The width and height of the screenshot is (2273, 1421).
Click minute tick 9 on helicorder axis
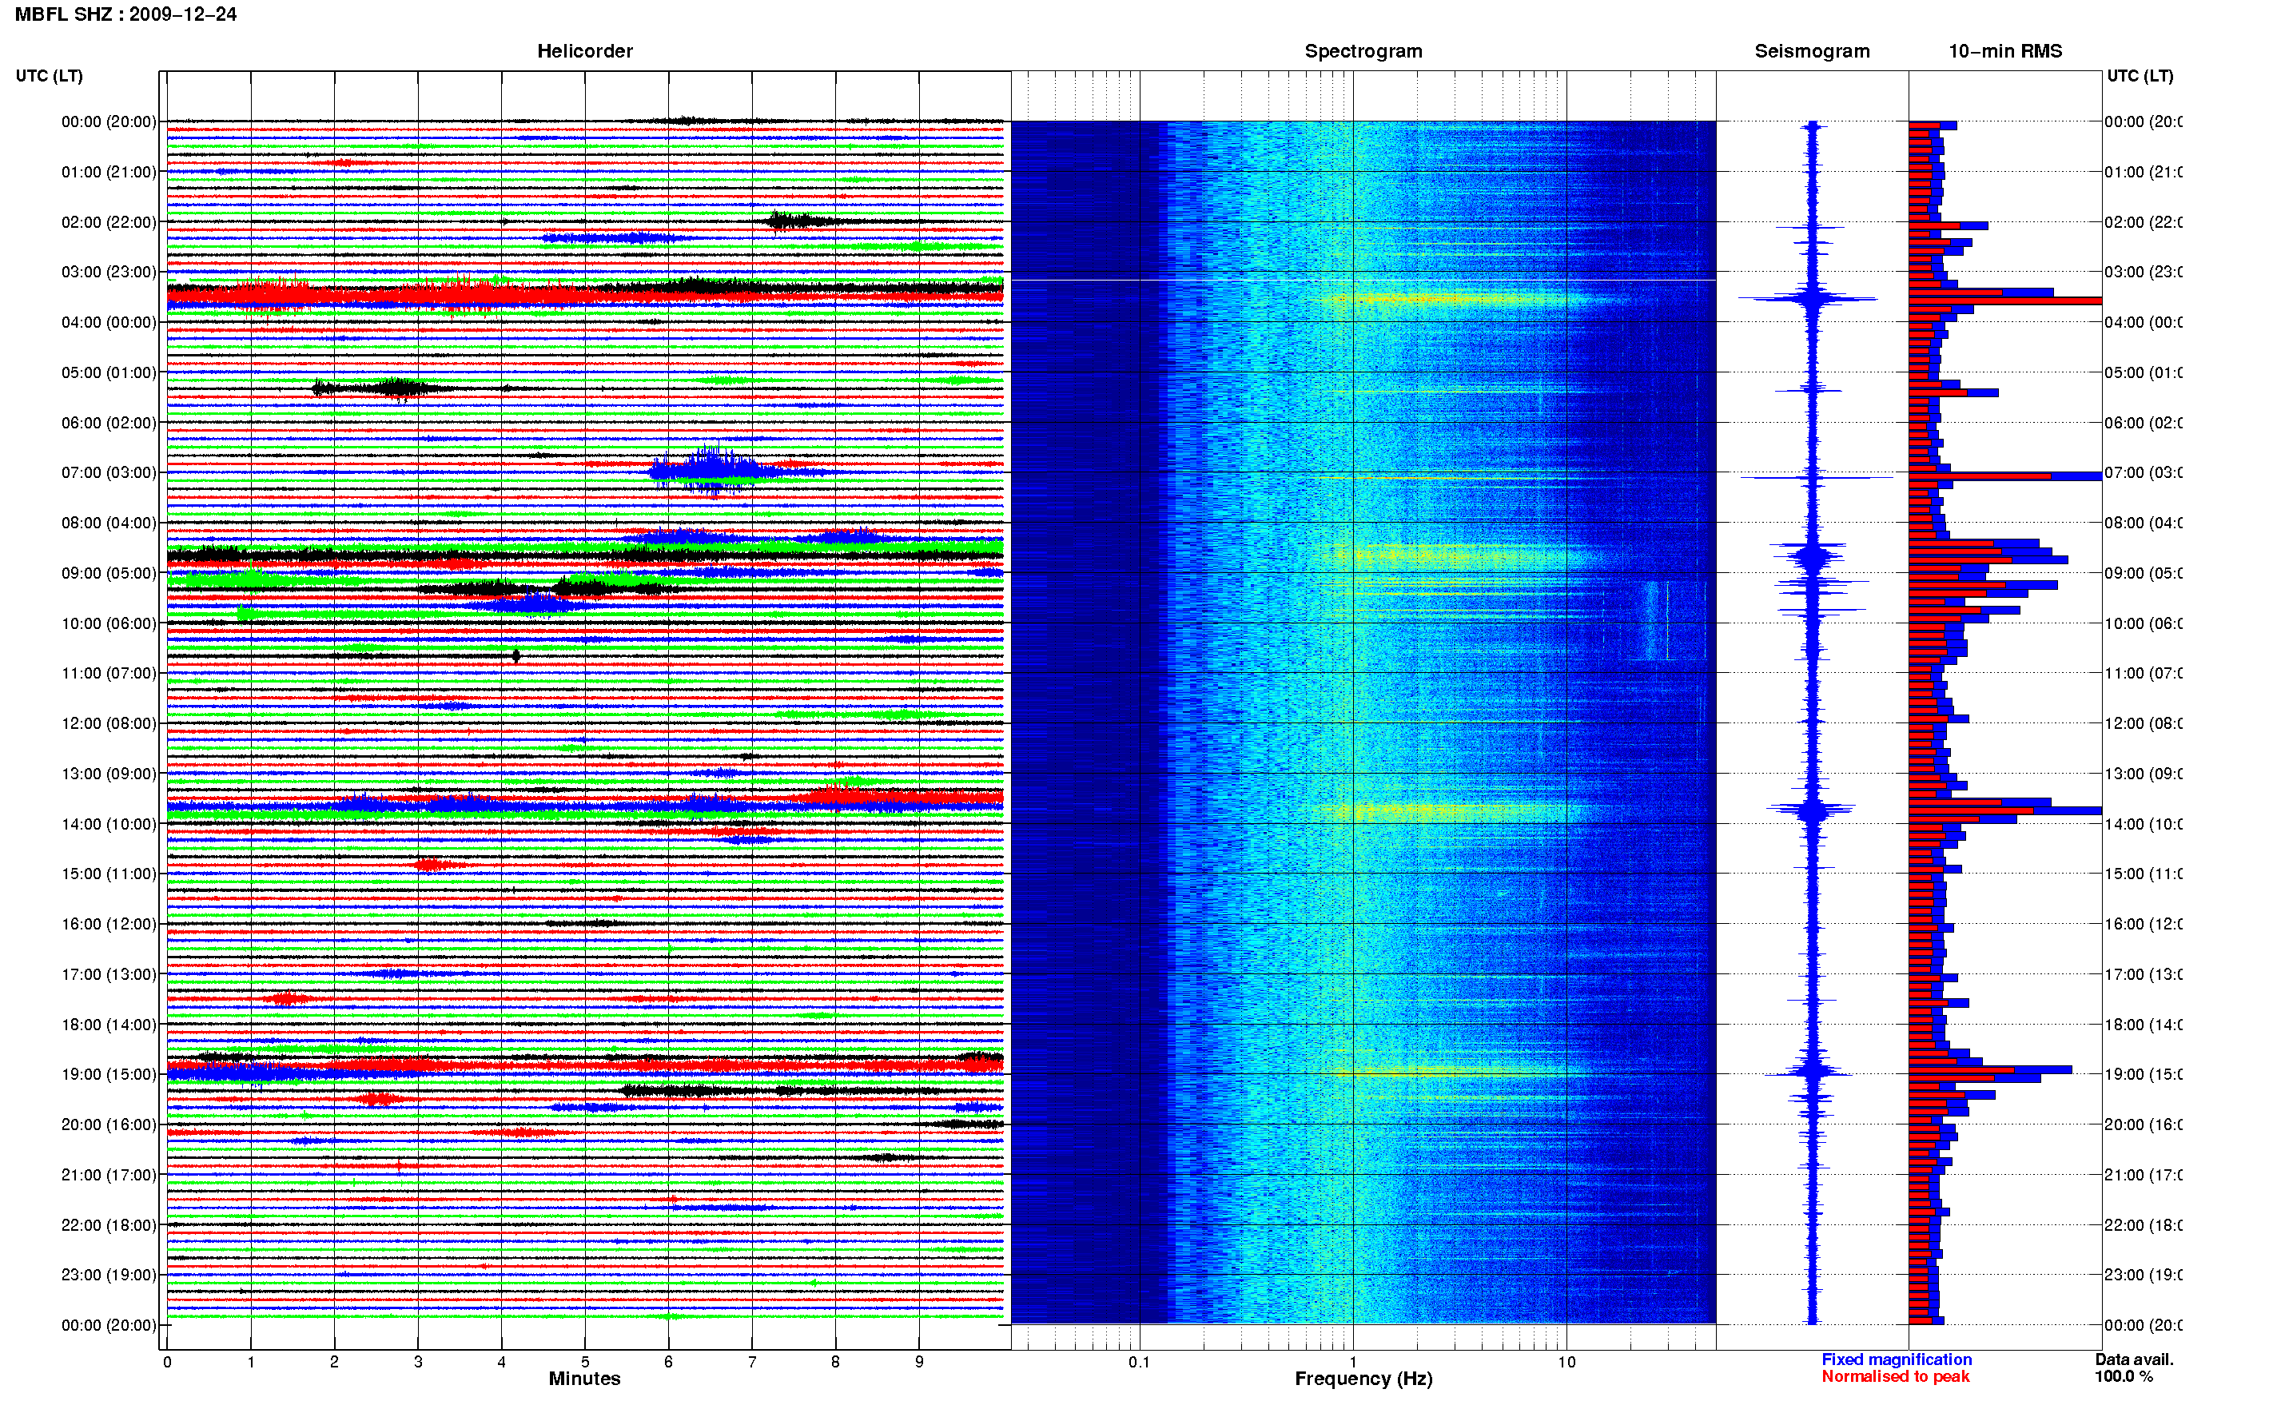(919, 1362)
